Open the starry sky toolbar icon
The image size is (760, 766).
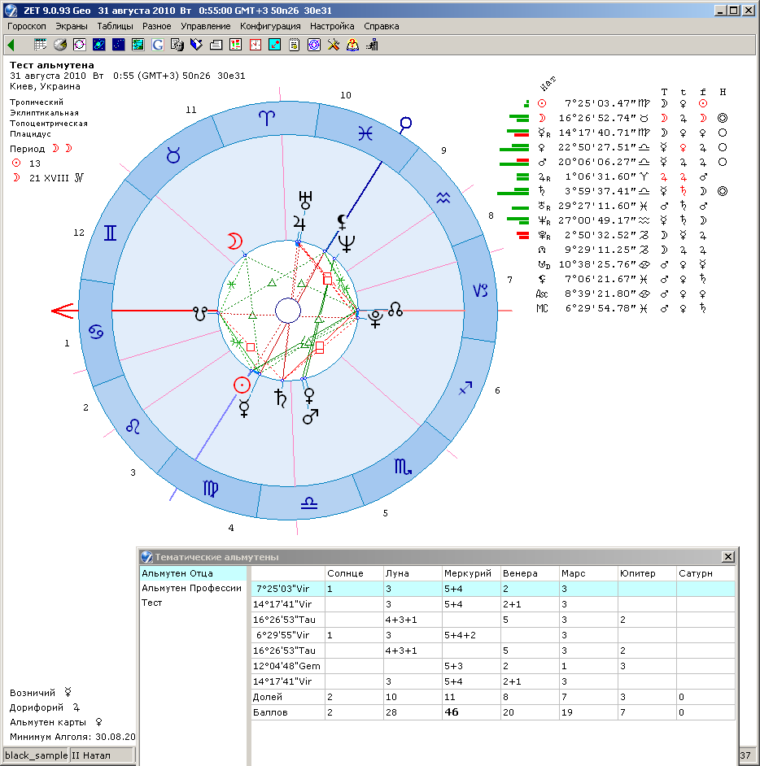(x=118, y=44)
